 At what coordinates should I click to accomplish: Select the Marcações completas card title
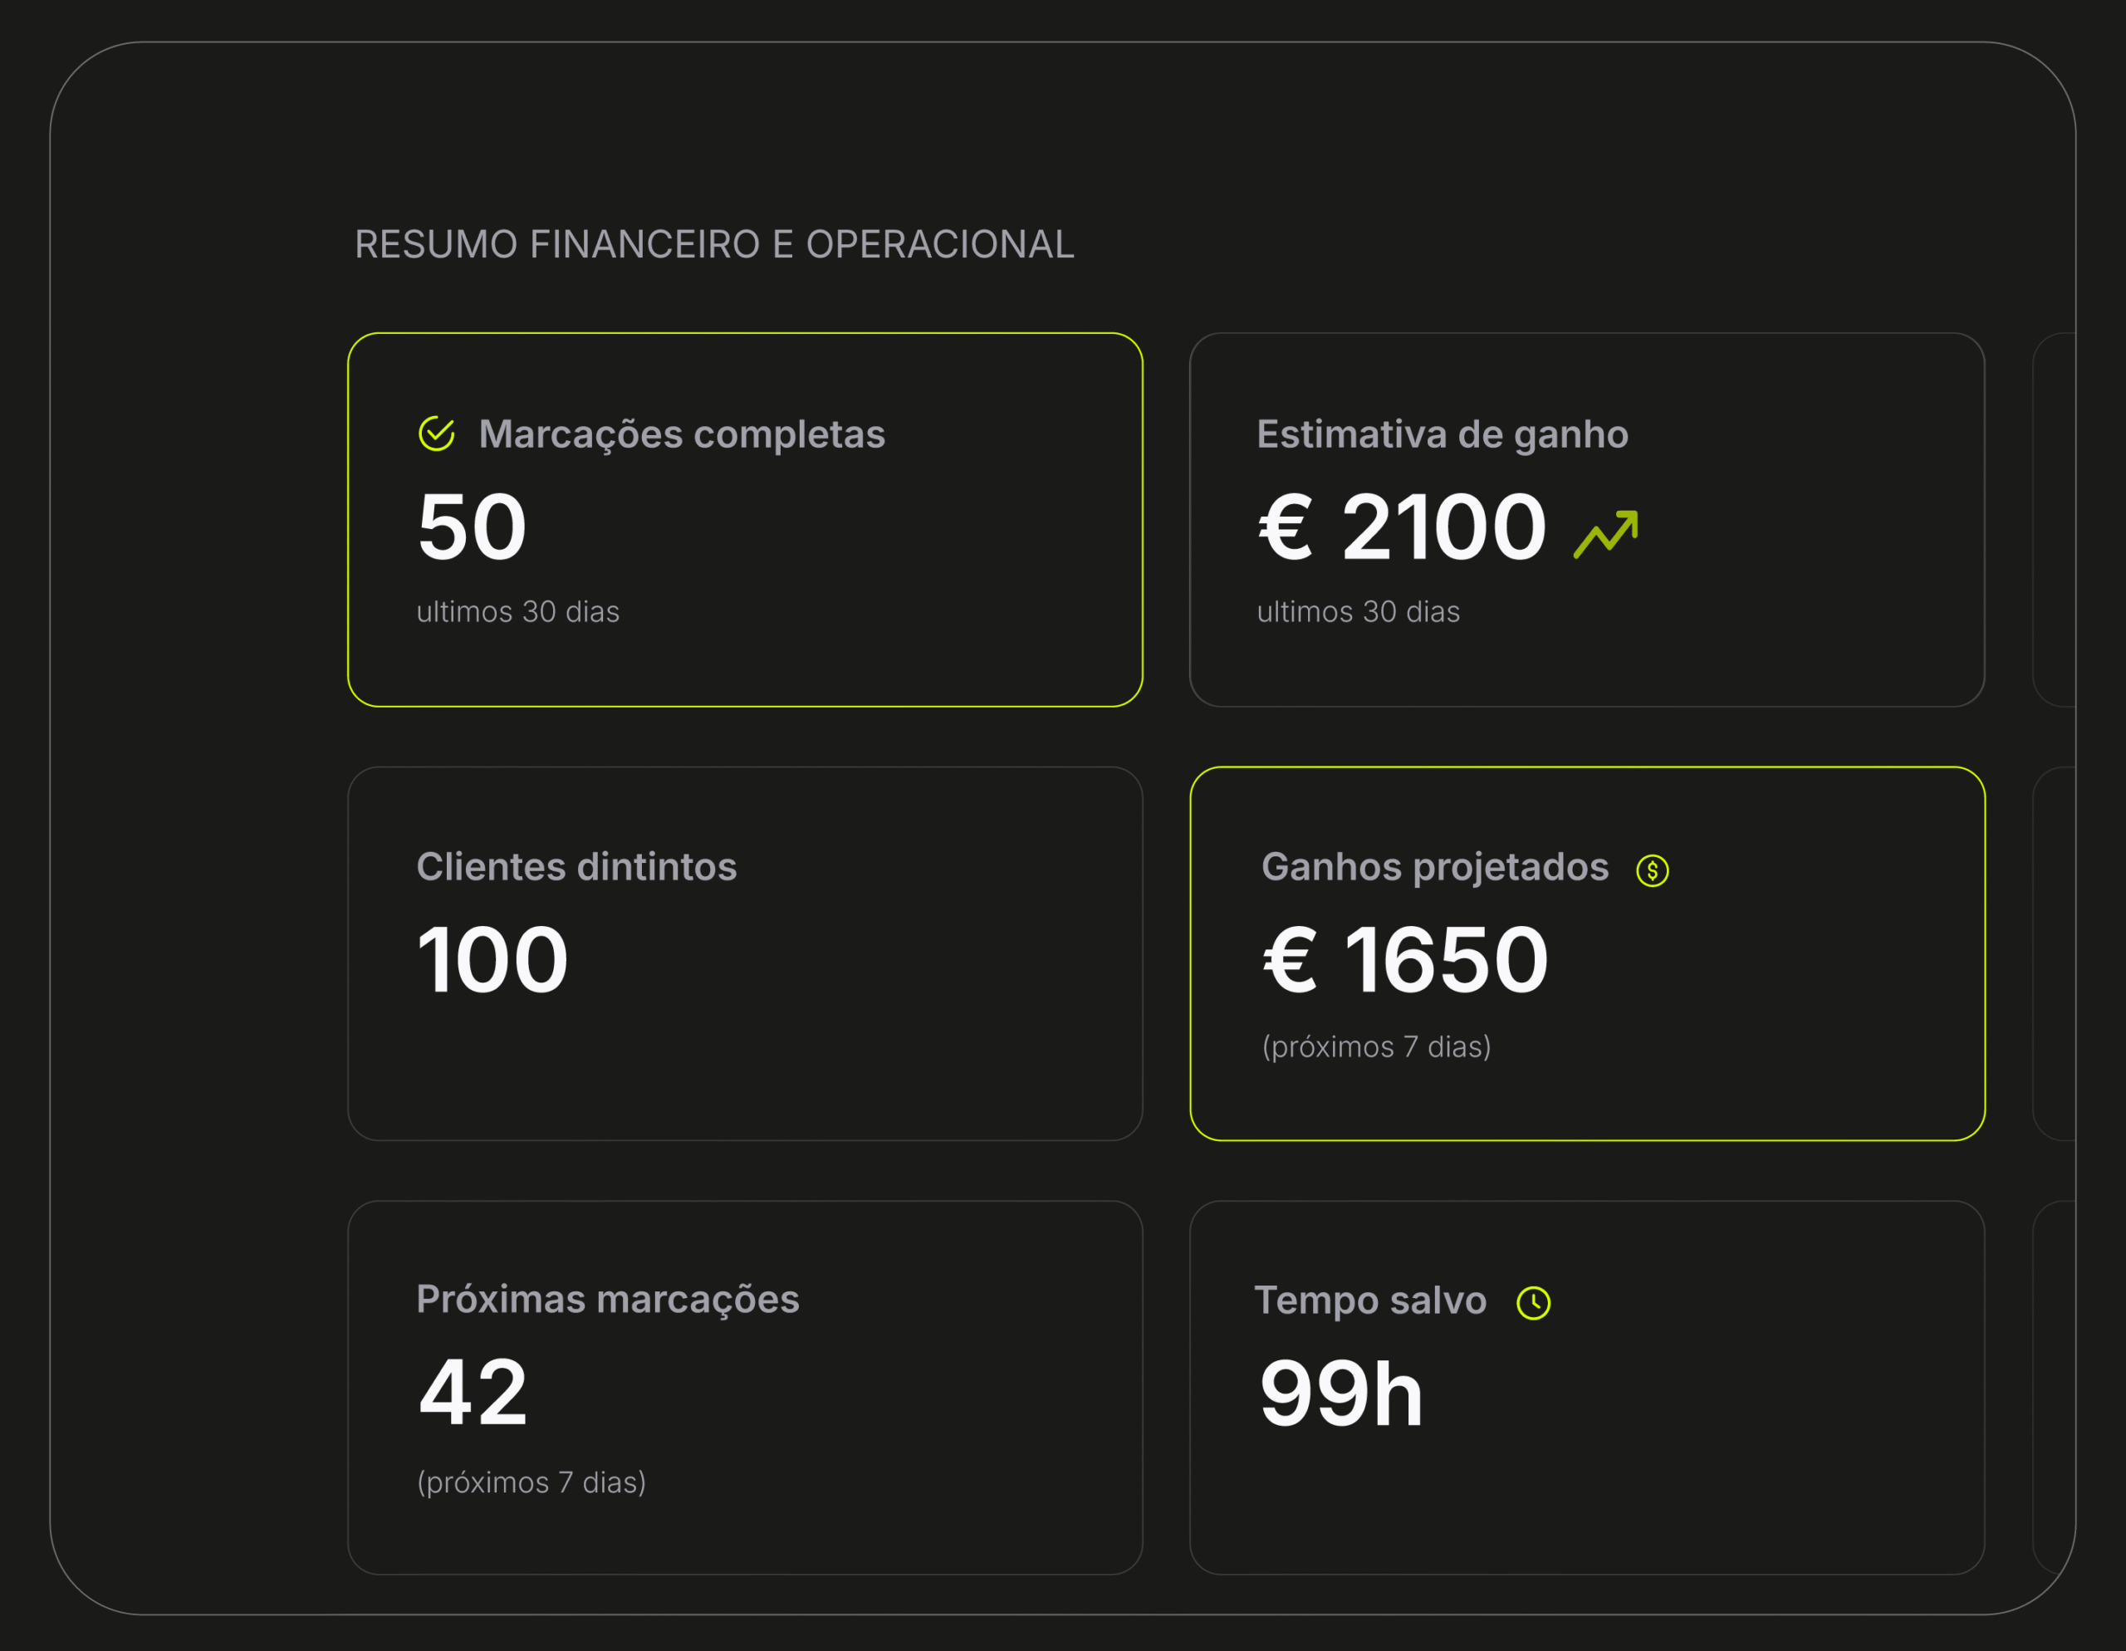coord(682,434)
